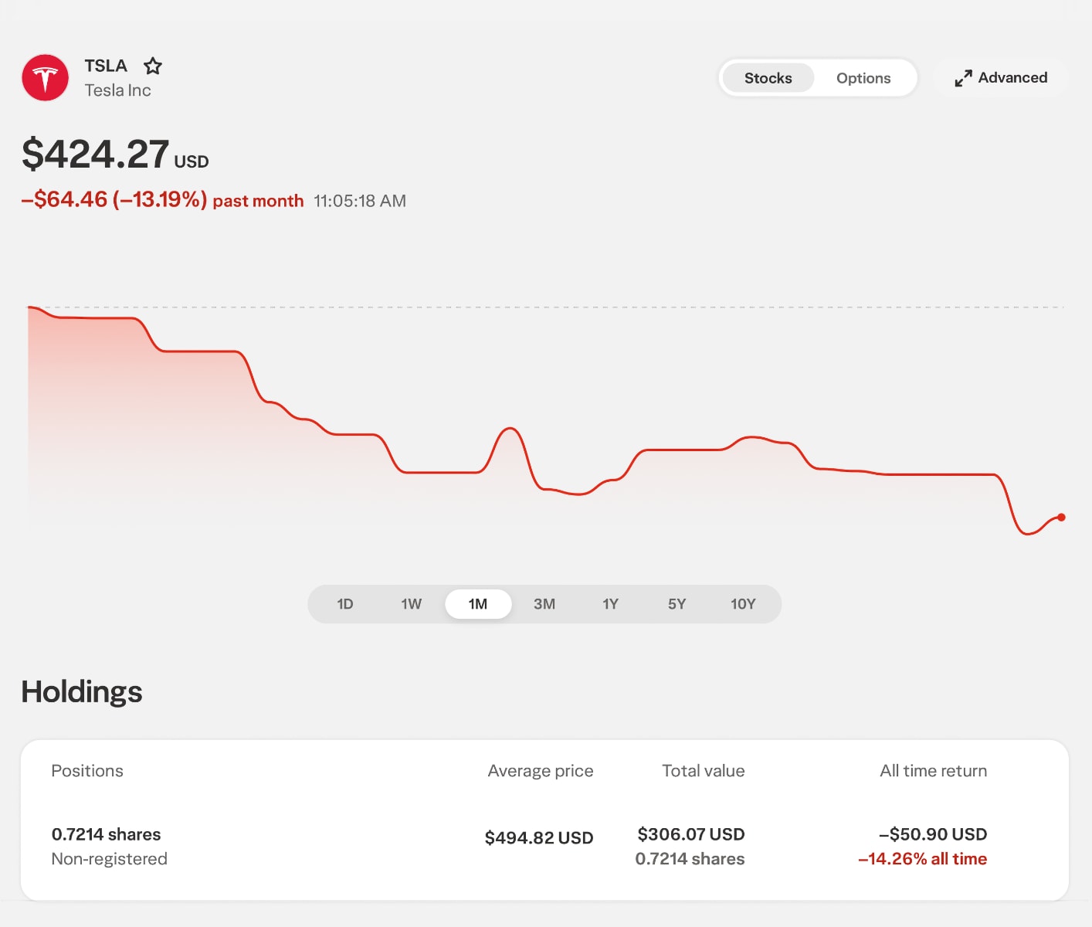Click the Holdings section heading
The width and height of the screenshot is (1092, 927).
pyautogui.click(x=81, y=692)
